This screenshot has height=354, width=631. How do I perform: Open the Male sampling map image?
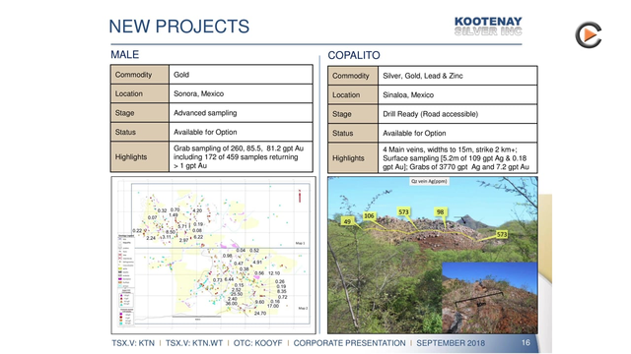213,255
